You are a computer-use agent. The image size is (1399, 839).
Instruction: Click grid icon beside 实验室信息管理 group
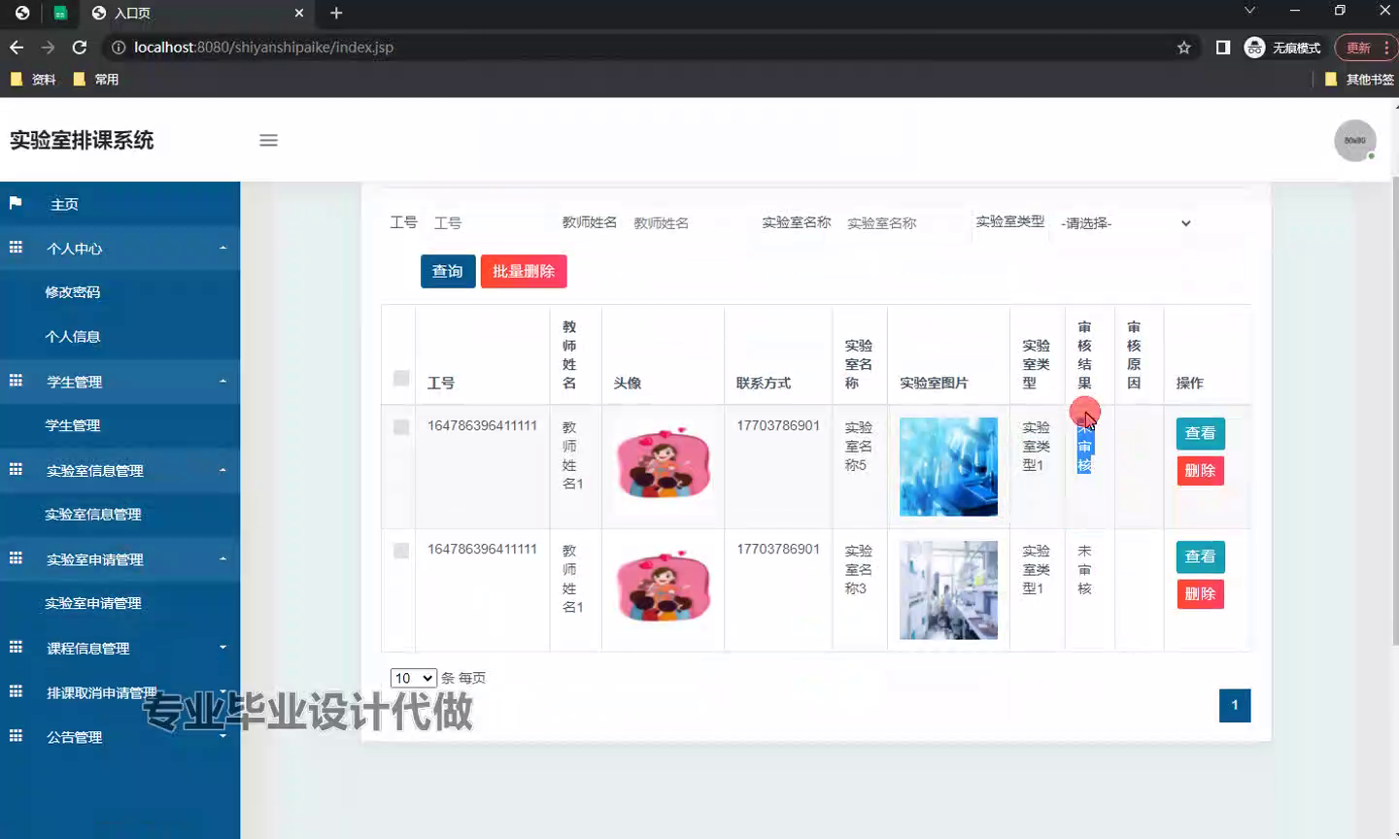(16, 469)
